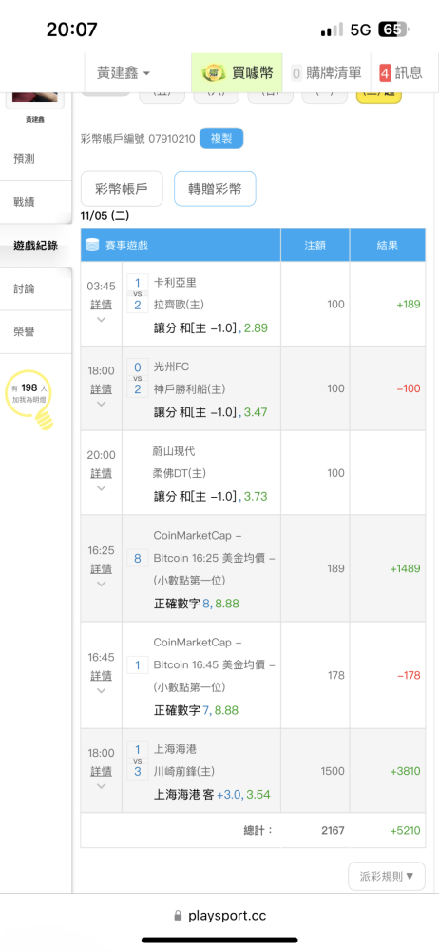439x952 pixels.
Task: Tap the padlock icon beside playsport.cc
Action: (x=178, y=916)
